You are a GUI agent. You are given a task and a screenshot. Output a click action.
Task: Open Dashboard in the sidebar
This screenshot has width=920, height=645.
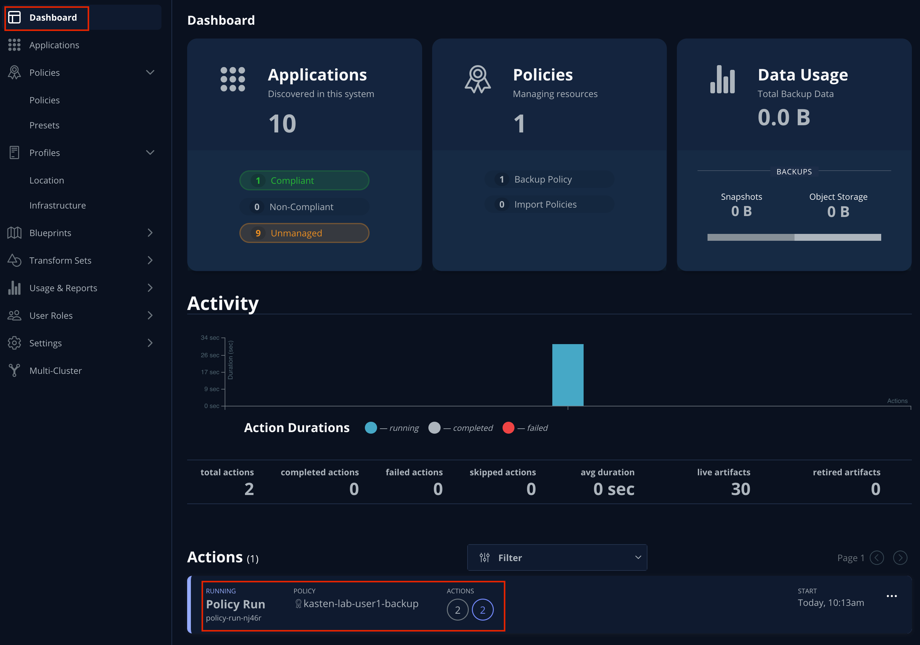[83, 17]
